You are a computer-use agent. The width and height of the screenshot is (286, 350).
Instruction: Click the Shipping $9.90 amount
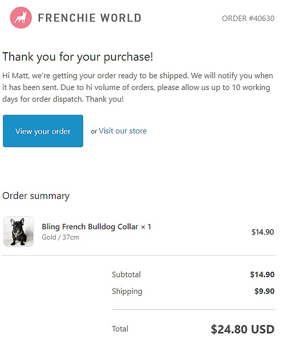click(x=264, y=291)
